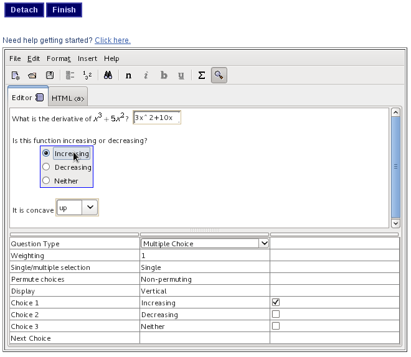Check the Choice 3 Neither checkbox

coord(276,326)
